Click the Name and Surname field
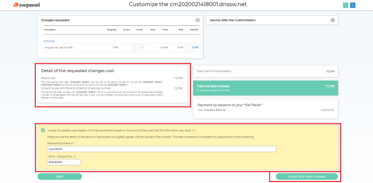This screenshot has width=373, height=183. pos(162,149)
